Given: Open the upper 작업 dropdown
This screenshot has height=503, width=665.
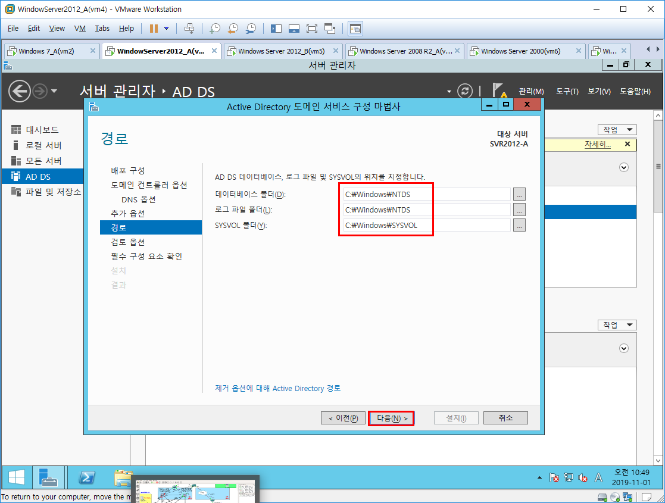Looking at the screenshot, I should (x=617, y=130).
